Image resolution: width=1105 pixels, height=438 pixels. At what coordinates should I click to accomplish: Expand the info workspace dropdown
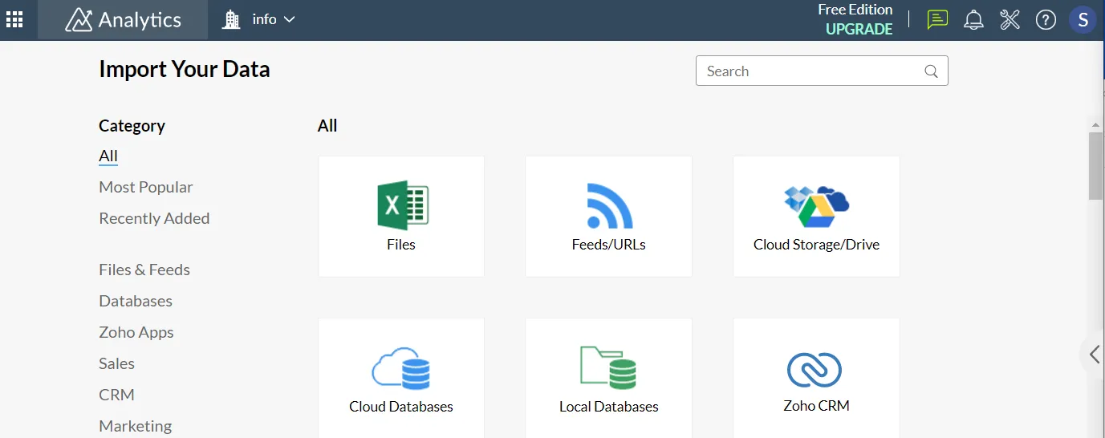tap(259, 20)
